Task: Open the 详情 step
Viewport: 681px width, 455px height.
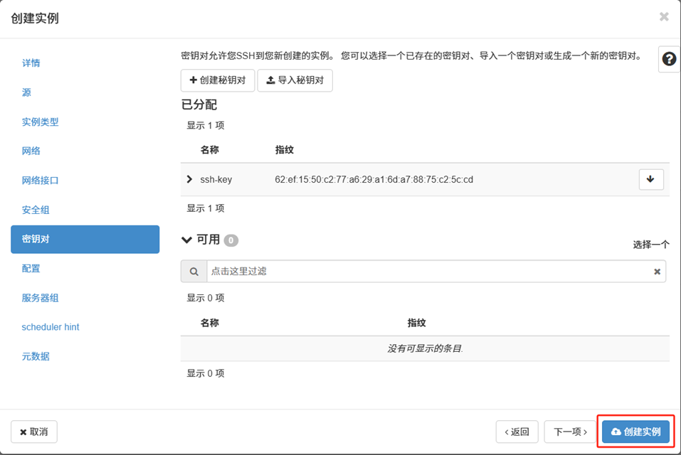Action: point(31,63)
